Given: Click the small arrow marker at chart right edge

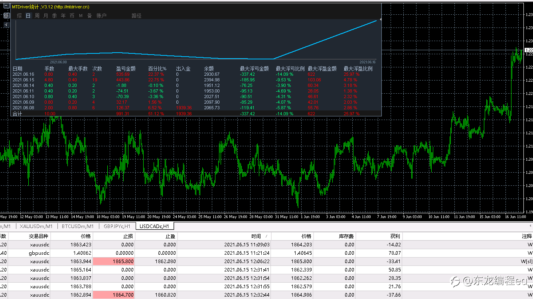Looking at the screenshot, I should pyautogui.click(x=380, y=19).
